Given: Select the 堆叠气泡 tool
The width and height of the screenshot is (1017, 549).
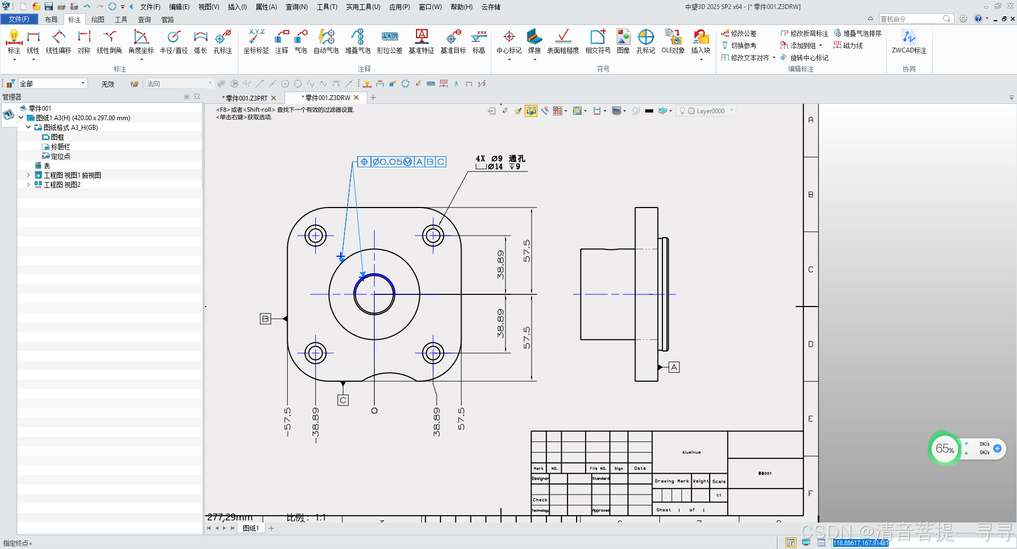Looking at the screenshot, I should point(358,41).
